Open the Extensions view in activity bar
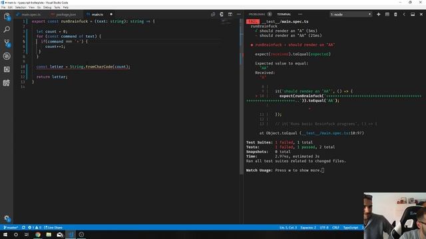 click(7, 69)
